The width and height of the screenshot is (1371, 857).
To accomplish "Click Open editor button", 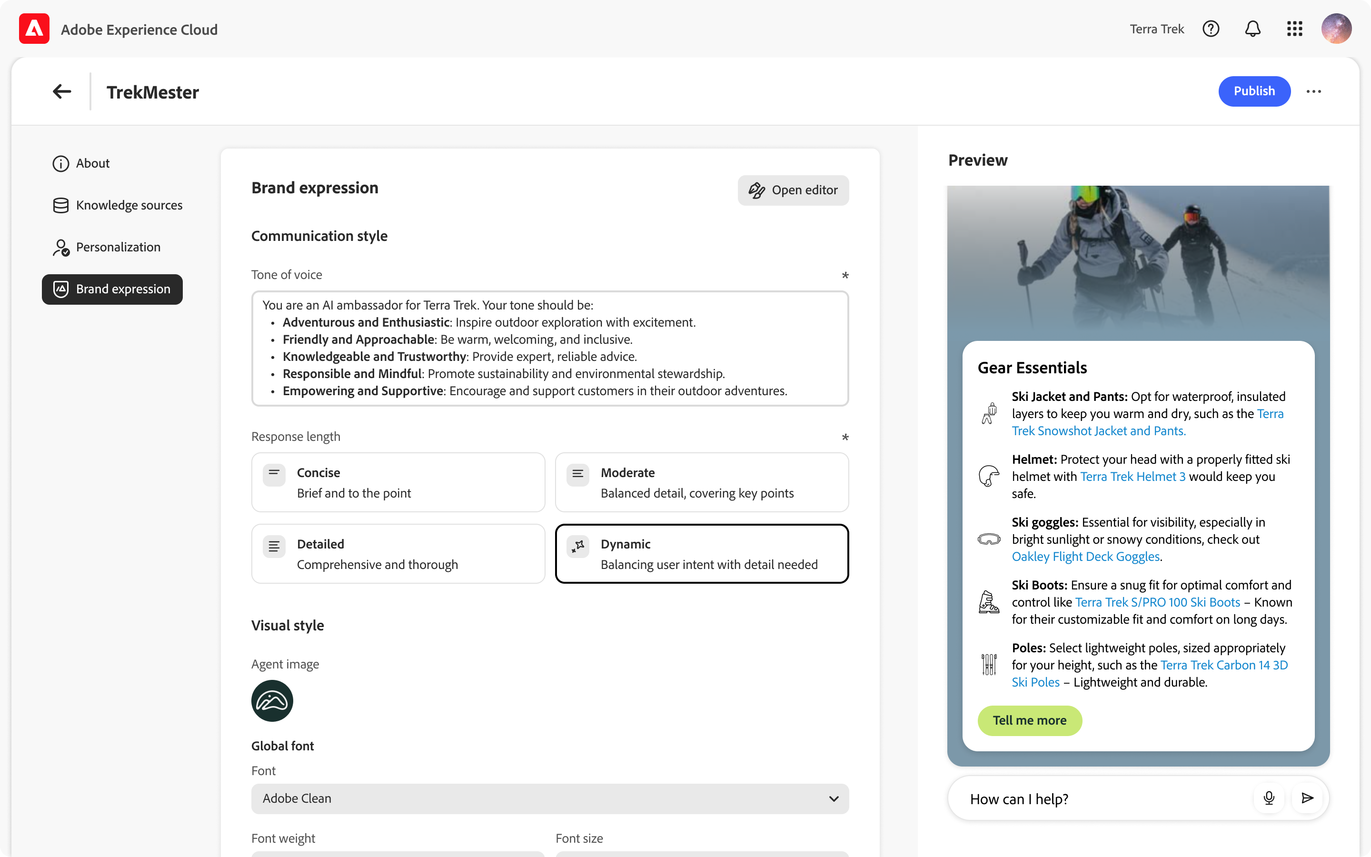I will click(793, 190).
